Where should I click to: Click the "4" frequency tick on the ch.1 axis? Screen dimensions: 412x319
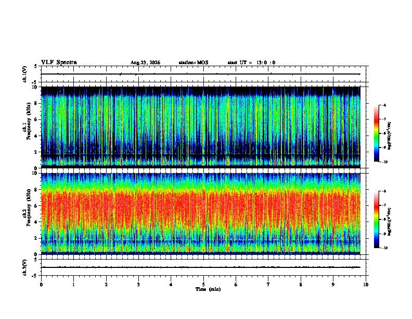pos(36,136)
